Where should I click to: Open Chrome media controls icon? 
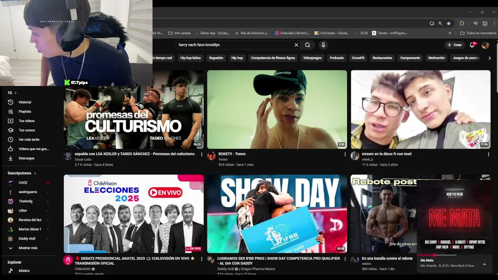click(x=475, y=23)
